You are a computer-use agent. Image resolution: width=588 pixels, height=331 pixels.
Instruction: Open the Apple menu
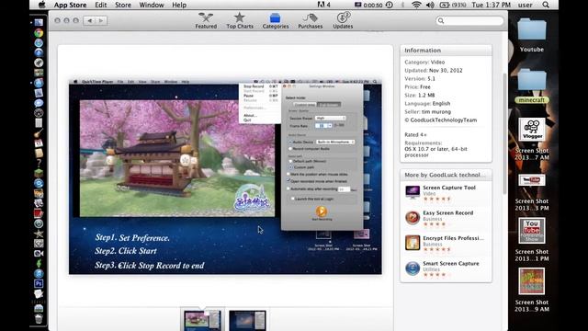pyautogui.click(x=42, y=5)
